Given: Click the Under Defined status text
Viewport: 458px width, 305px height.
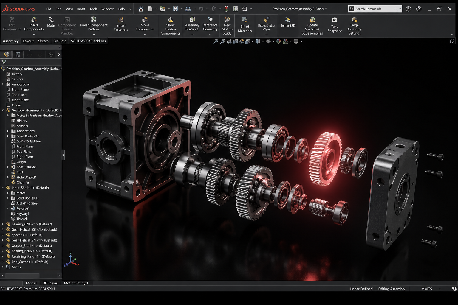Looking at the screenshot, I should pos(361,289).
